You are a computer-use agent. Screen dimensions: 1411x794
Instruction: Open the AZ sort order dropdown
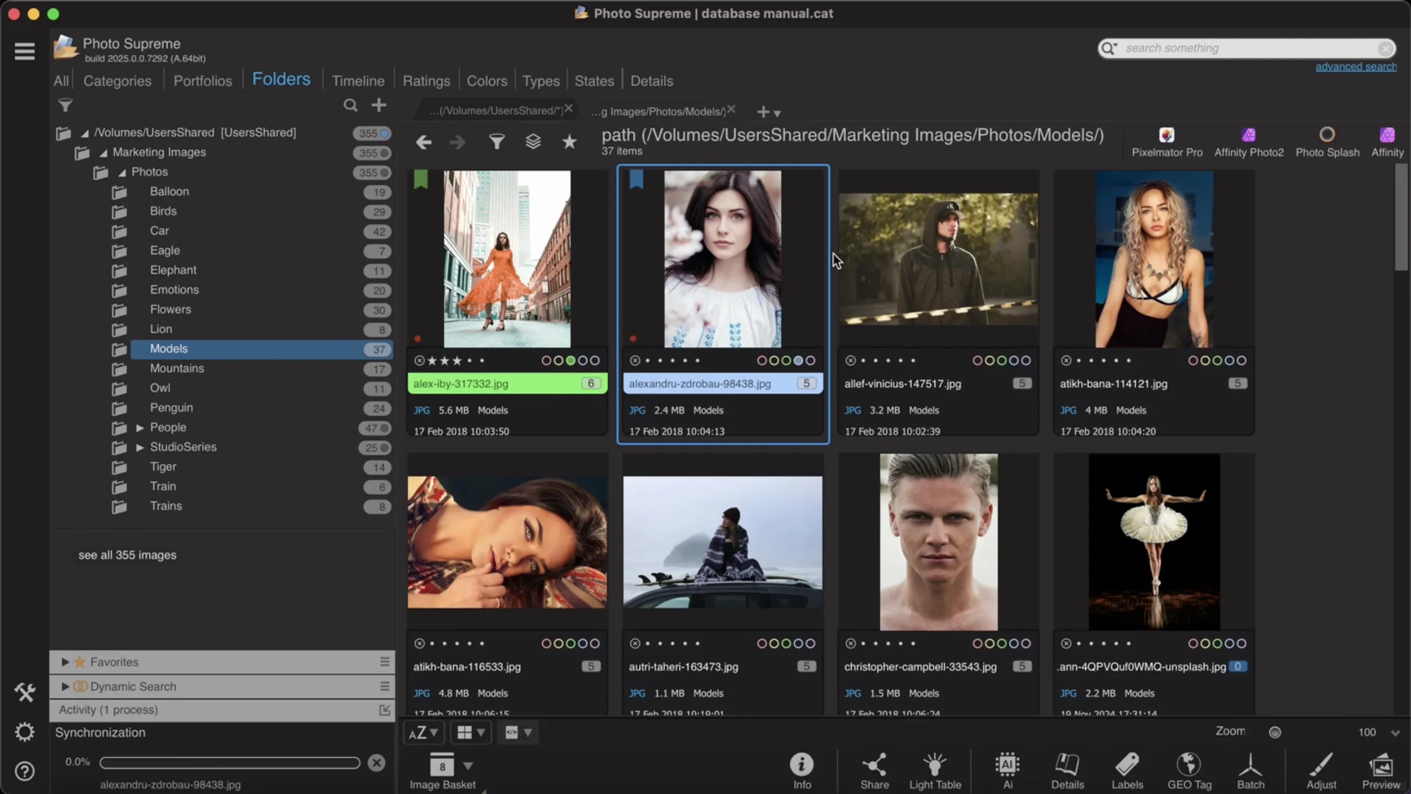pyautogui.click(x=423, y=732)
